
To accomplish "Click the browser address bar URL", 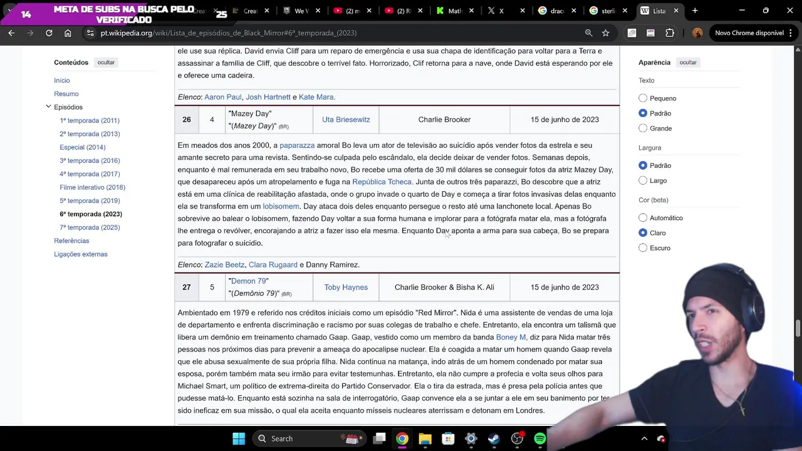I will (x=229, y=33).
